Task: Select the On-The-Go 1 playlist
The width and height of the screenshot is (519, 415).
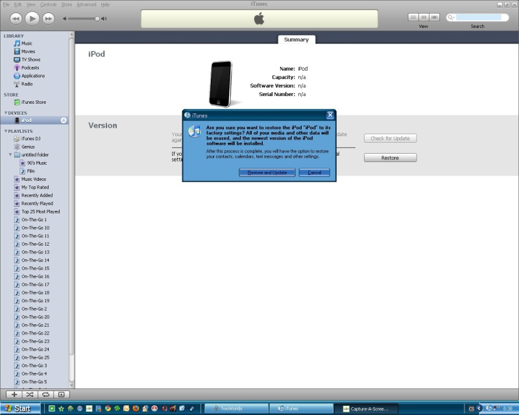Action: [34, 220]
